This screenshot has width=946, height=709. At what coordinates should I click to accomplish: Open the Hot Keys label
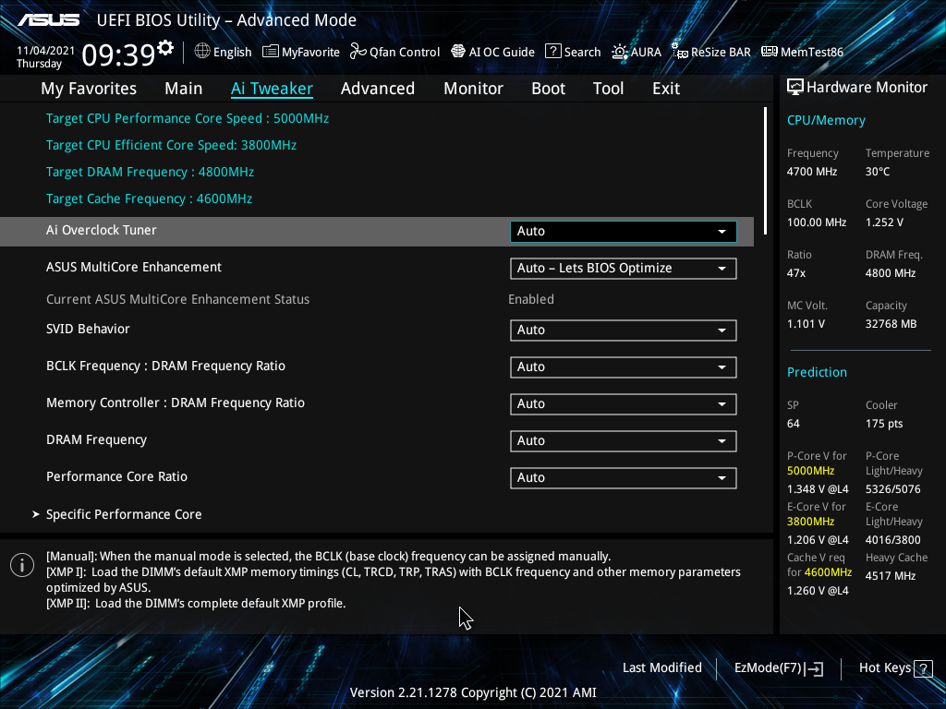(884, 668)
